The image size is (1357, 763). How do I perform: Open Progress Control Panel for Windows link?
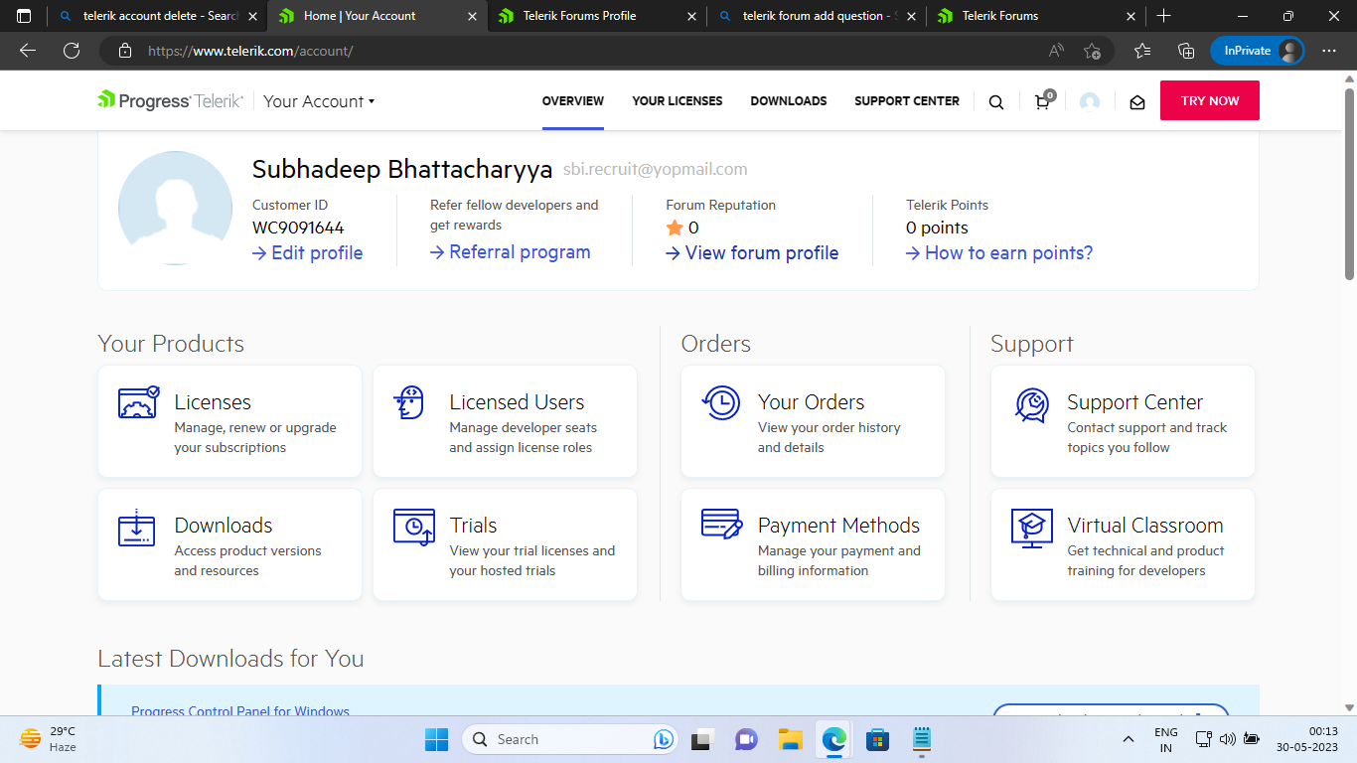[240, 710]
